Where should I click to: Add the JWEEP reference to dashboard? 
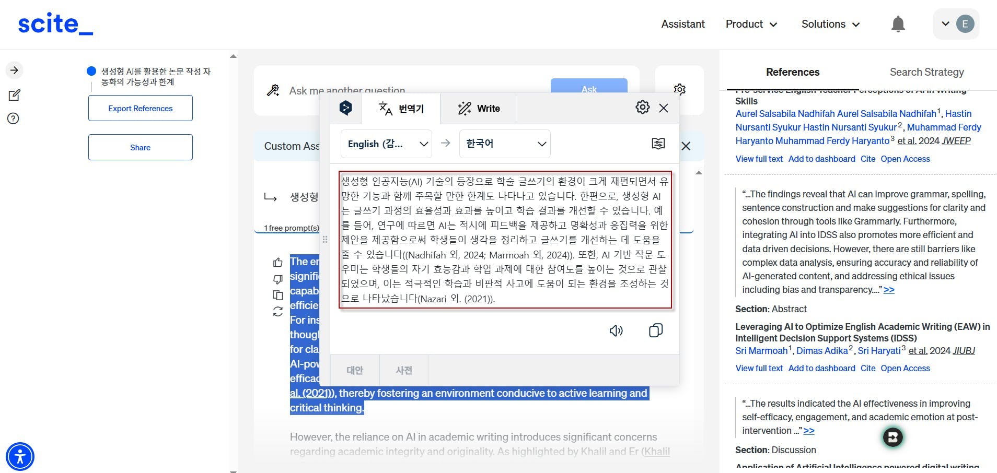(822, 159)
